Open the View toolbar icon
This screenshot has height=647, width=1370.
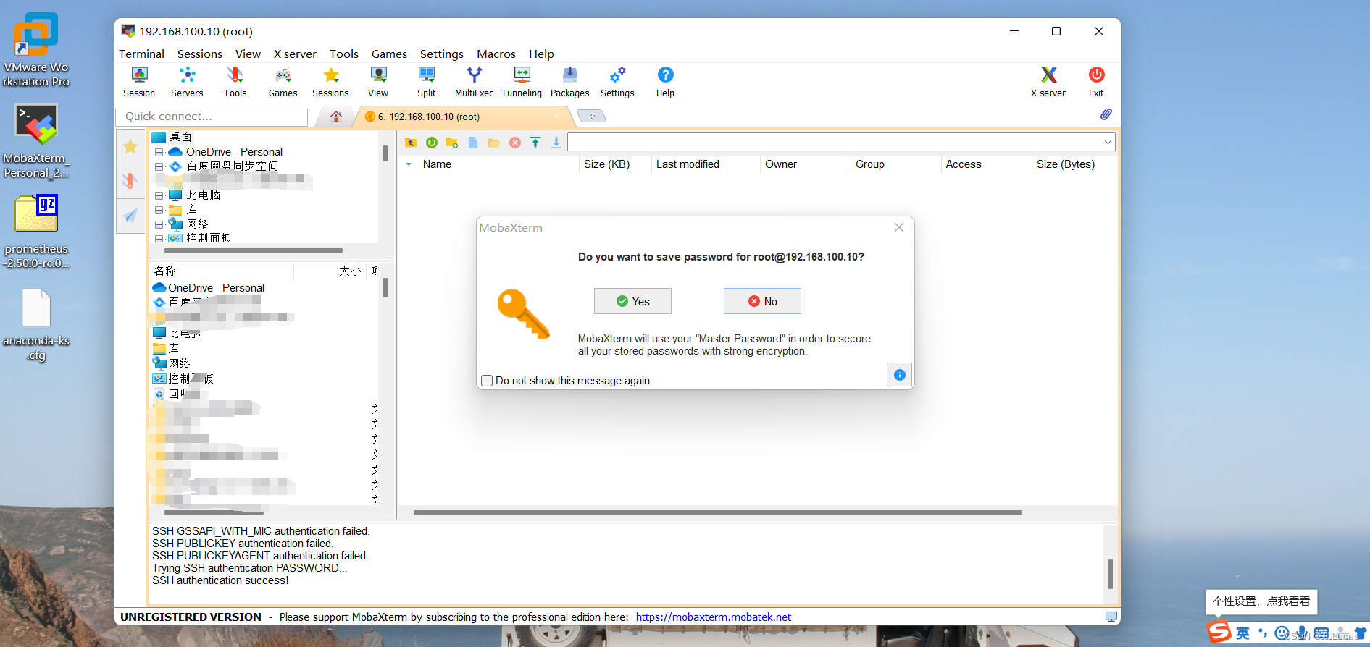378,82
